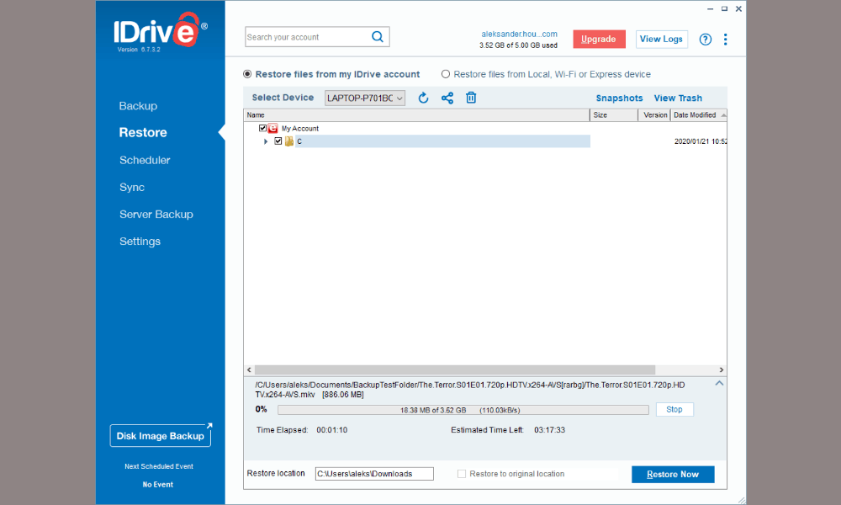Click the Estimated Time Left value 03:17:33
Viewport: 841px width, 505px height.
[549, 430]
